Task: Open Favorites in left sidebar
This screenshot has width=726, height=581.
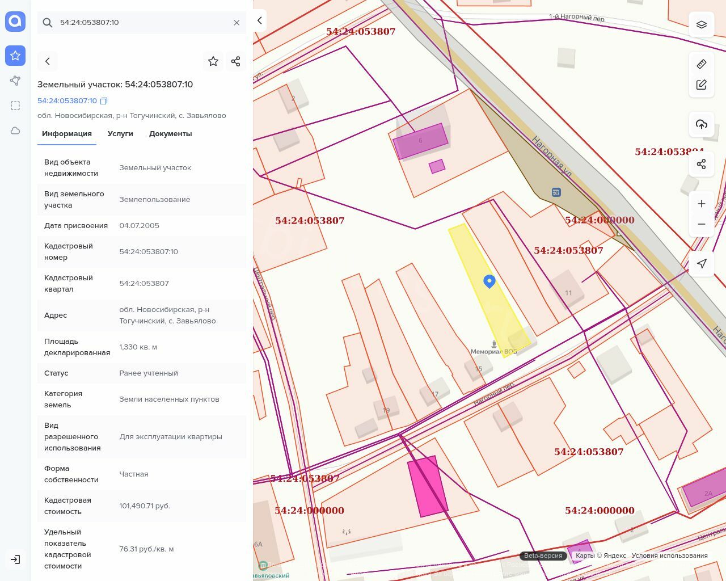Action: pyautogui.click(x=15, y=56)
